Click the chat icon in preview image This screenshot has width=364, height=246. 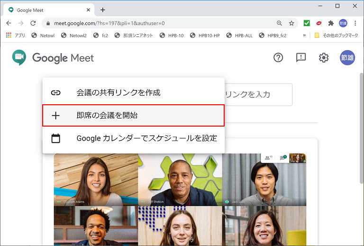pos(283,157)
